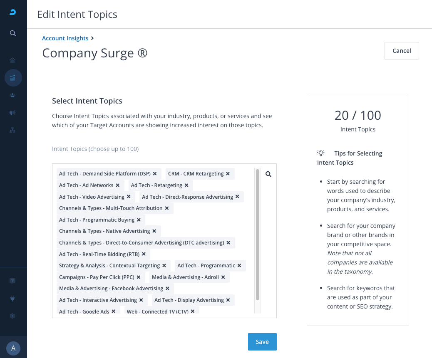
Task: Click the magnifier icon in Intent Topics box
Action: [x=268, y=174]
